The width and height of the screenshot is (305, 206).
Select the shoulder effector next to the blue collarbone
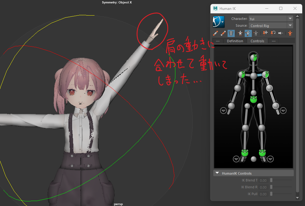tap(265, 75)
